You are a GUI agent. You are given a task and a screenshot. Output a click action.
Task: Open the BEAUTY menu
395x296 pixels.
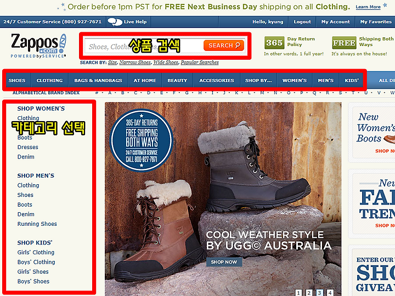pos(177,81)
